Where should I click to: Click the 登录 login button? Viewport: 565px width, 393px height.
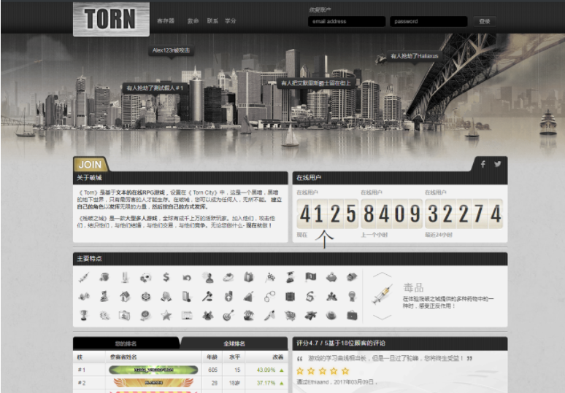484,21
